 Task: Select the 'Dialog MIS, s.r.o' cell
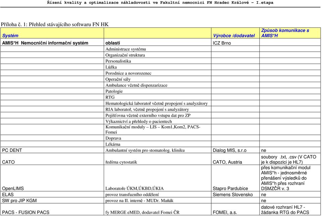click(235, 150)
